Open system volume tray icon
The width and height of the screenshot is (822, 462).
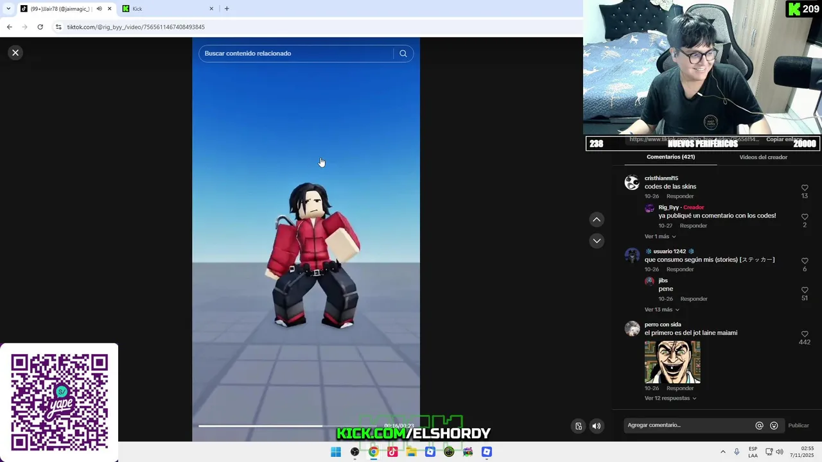pyautogui.click(x=780, y=452)
